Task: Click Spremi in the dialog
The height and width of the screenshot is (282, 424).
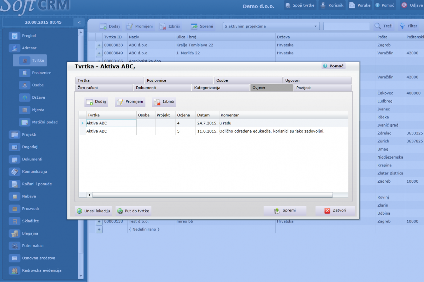Action: pos(285,211)
